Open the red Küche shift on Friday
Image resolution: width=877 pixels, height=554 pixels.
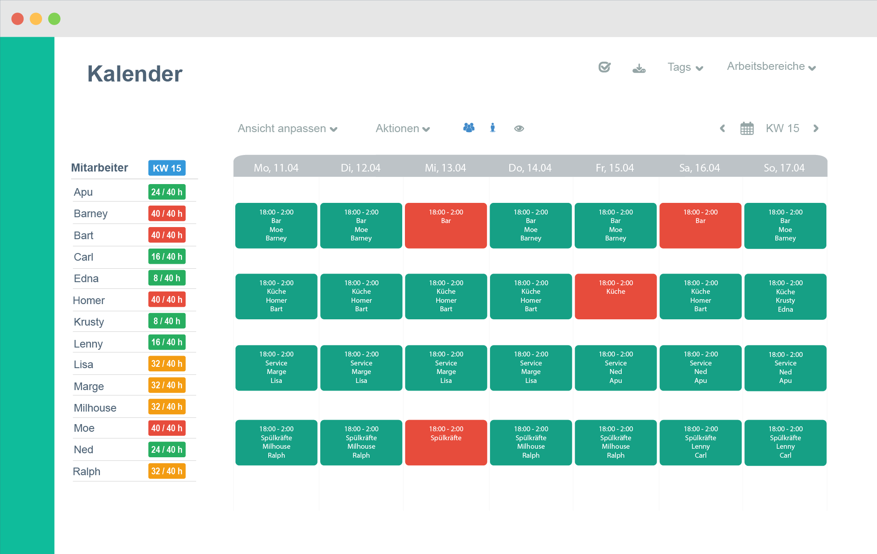(615, 296)
